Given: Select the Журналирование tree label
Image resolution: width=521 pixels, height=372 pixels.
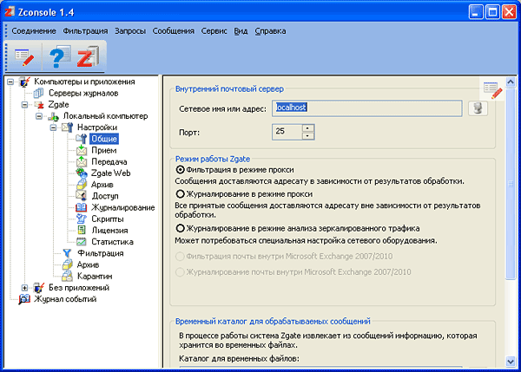Looking at the screenshot, I should pyautogui.click(x=123, y=207).
